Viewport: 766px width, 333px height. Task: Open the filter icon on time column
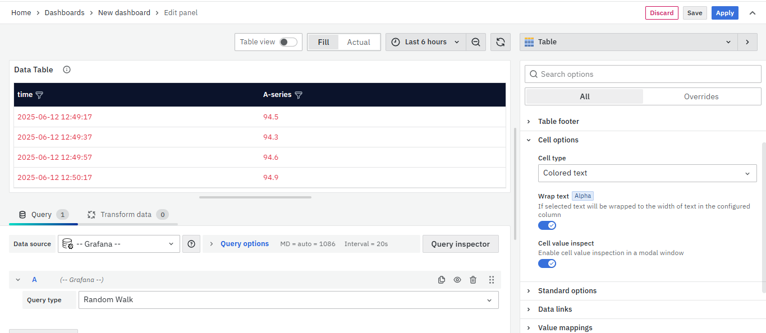(x=39, y=95)
